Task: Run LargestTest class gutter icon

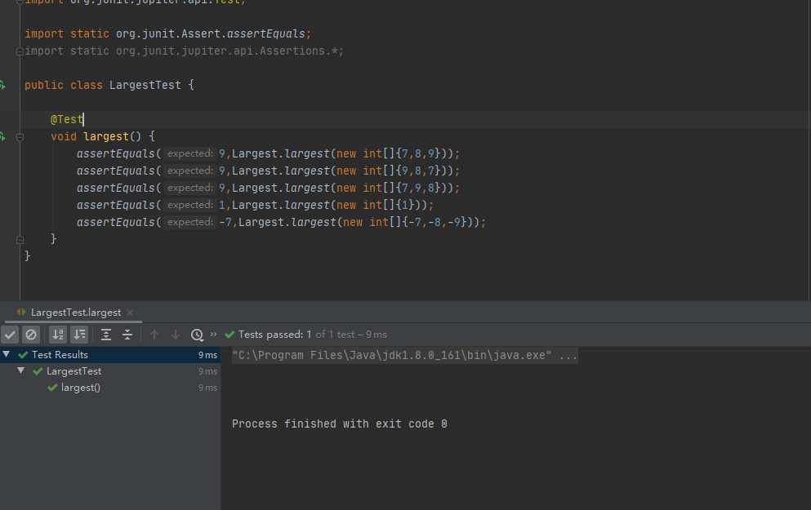Action: [2, 85]
